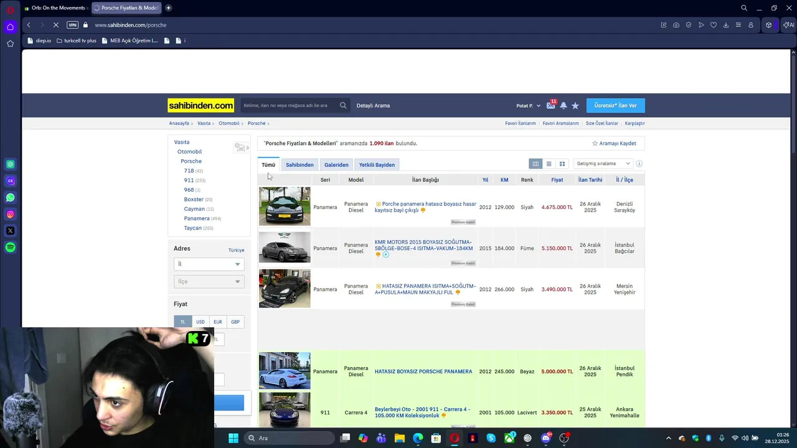This screenshot has width=797, height=448.
Task: Open Karşılaştır compare link
Action: (x=634, y=123)
